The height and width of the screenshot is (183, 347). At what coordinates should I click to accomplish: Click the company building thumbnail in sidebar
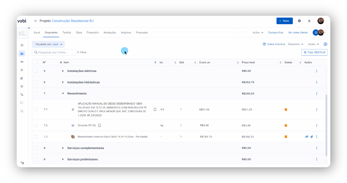tap(22, 33)
